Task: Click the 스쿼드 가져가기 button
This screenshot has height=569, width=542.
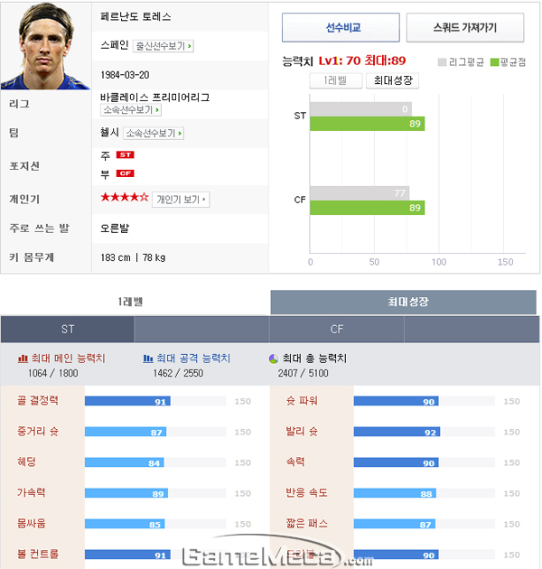Action: (465, 28)
